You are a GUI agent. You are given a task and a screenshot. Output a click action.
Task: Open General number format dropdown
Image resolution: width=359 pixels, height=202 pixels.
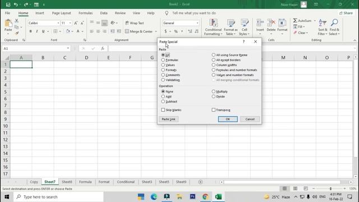[x=197, y=23]
